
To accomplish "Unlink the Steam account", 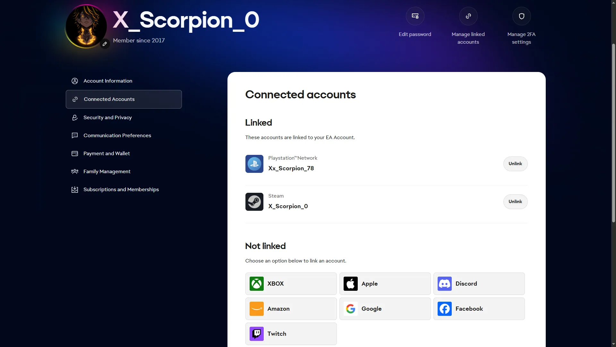I will (x=515, y=202).
